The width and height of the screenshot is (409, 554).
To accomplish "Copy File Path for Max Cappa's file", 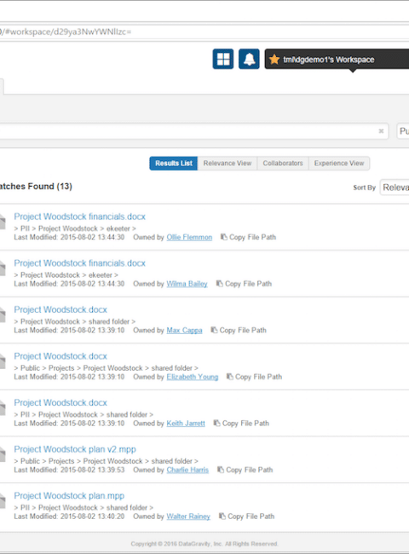I will coord(243,330).
